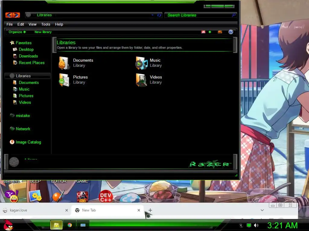Image resolution: width=309 pixels, height=231 pixels.
Task: Click Angry Birds Star Wars desktop icon
Action: [x=82, y=197]
